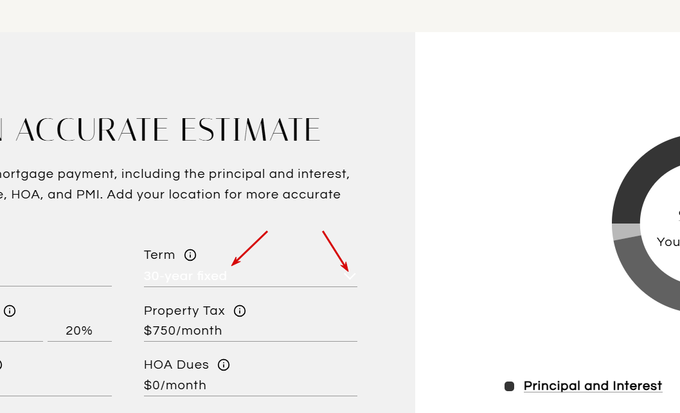Click the Property Tax label text
Viewport: 680px width, 413px height.
point(184,311)
